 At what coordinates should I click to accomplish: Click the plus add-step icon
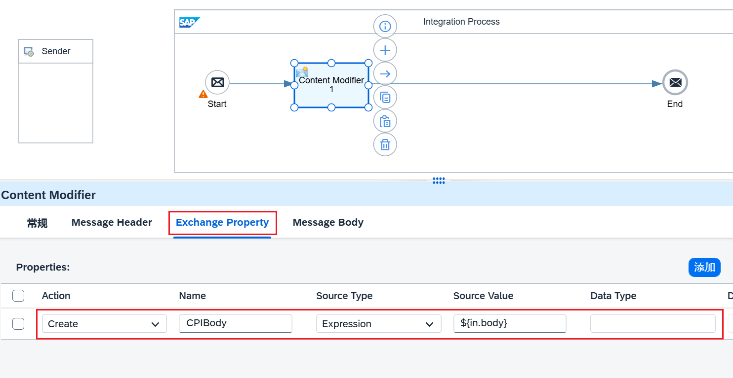[x=385, y=50]
